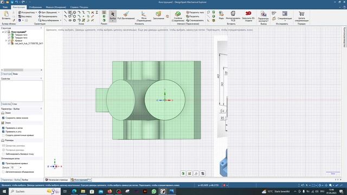347x195 pixels.
Task: Switch to 3D mode icon in Режим group
Action: click(x=104, y=20)
